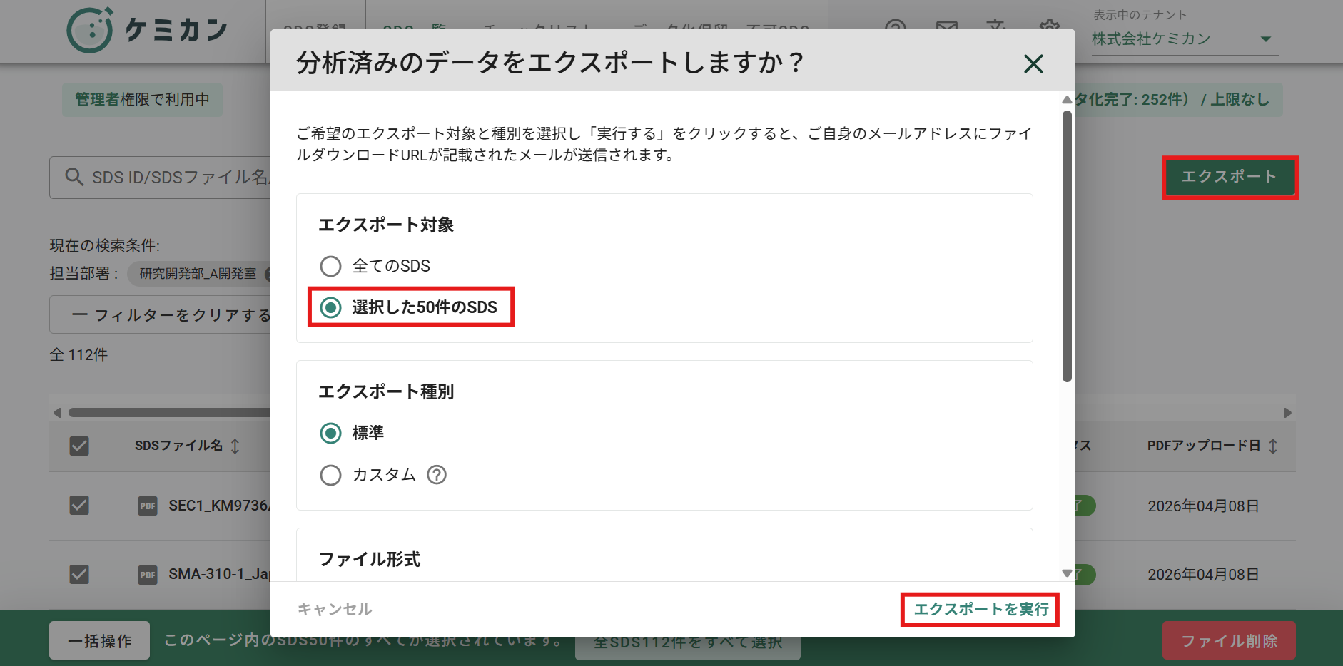Click dialog scrollbar down arrow

[1067, 573]
